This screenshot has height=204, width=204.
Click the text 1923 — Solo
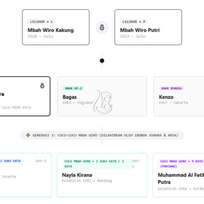click(133, 36)
